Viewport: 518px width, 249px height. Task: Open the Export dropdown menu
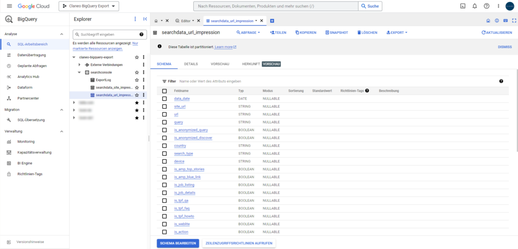[x=396, y=32]
